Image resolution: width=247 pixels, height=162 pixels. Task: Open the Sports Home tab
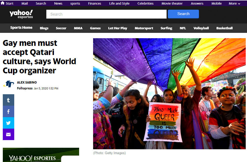coord(21,28)
